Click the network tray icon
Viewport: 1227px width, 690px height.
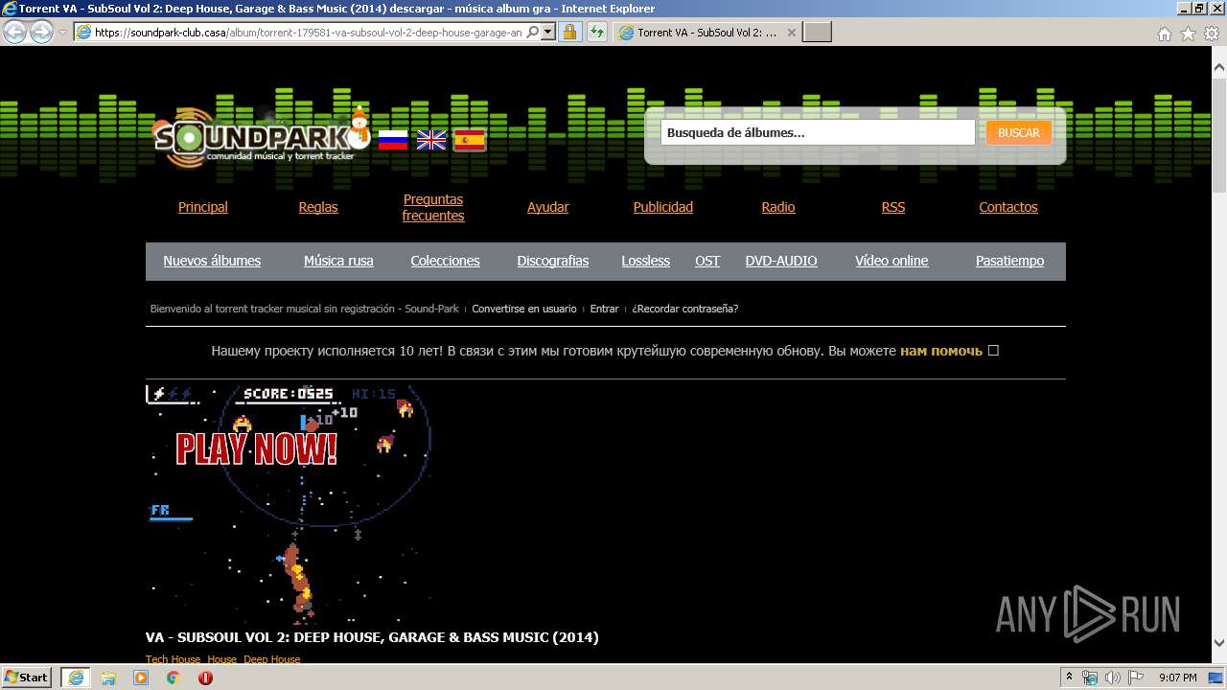(x=1091, y=678)
